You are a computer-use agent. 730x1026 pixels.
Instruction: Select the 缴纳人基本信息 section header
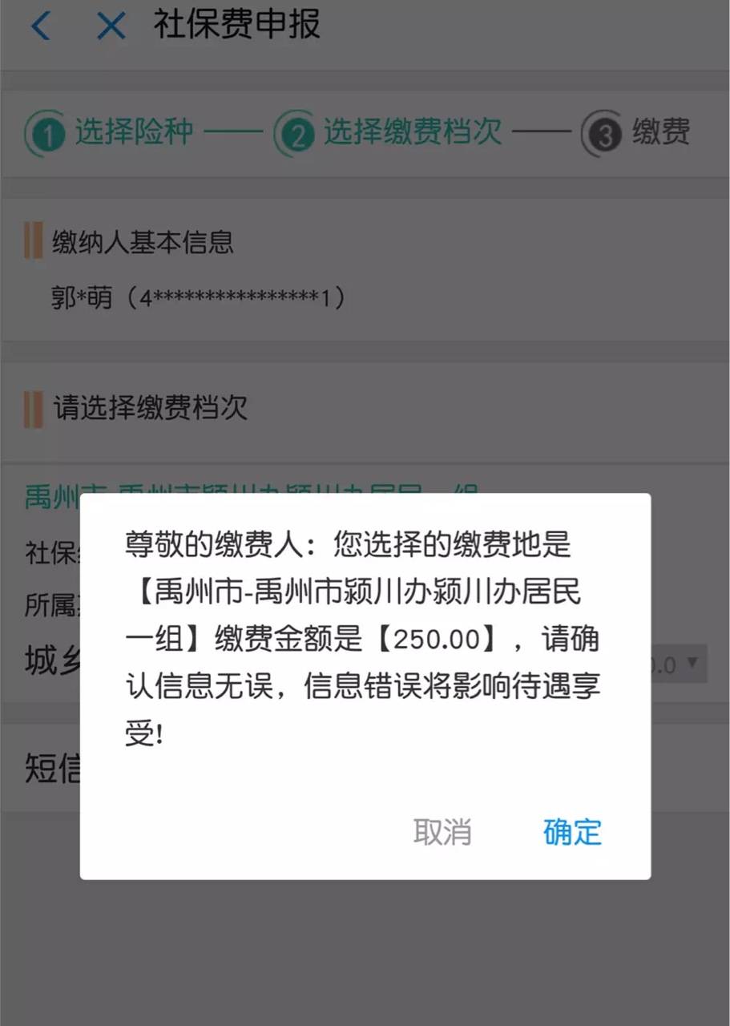143,241
